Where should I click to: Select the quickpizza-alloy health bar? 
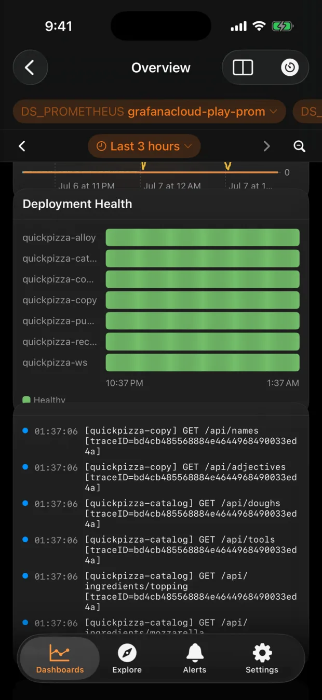pos(203,237)
